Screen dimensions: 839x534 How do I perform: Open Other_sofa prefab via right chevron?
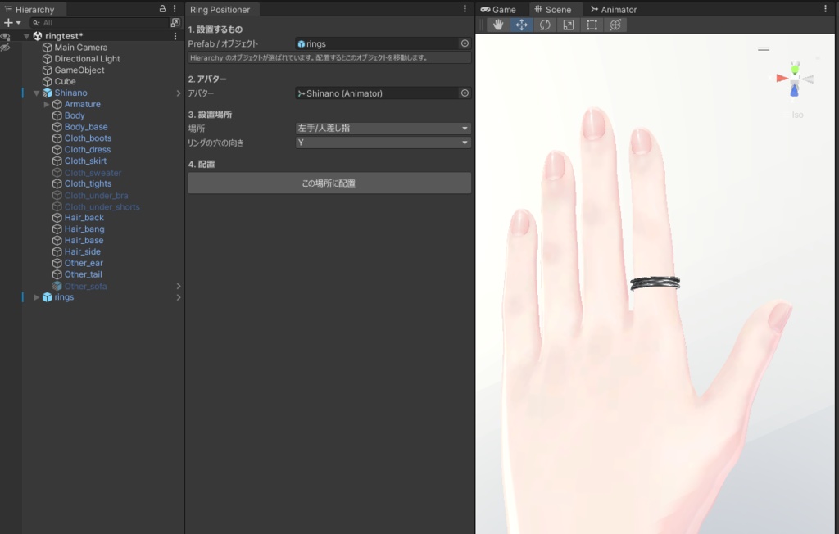point(178,287)
